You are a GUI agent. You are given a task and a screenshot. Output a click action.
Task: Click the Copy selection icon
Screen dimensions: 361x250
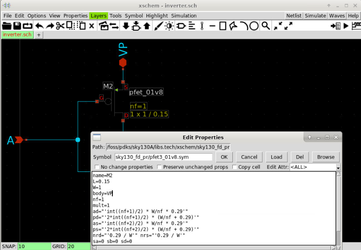coord(71,26)
